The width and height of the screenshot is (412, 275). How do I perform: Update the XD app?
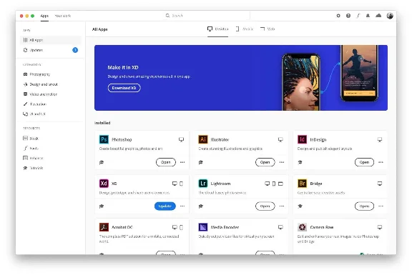point(165,206)
